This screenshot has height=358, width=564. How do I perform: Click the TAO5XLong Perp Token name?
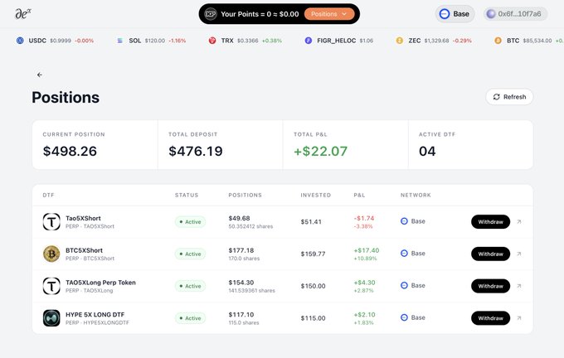click(100, 283)
